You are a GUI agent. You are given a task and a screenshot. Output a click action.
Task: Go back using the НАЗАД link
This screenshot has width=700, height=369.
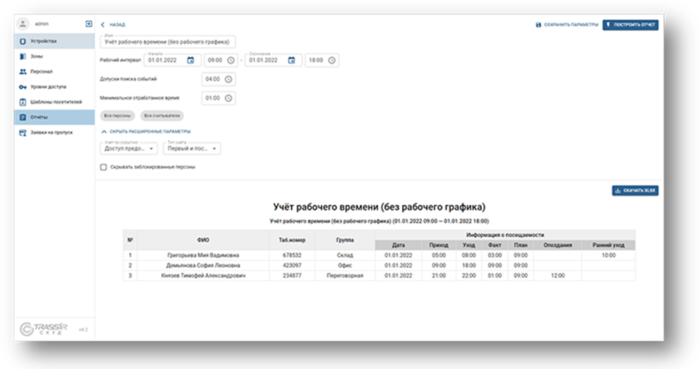pos(118,25)
